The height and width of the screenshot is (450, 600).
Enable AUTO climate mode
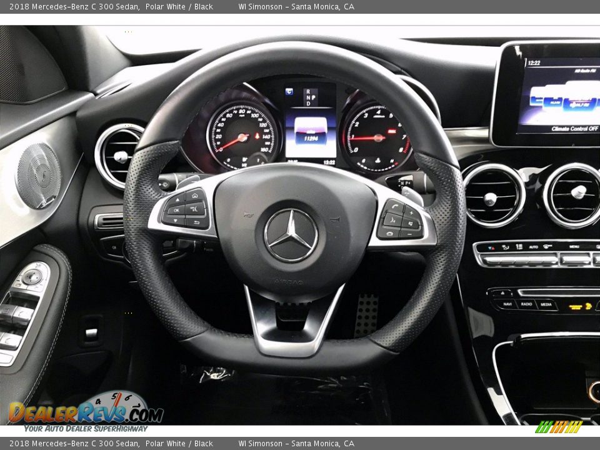534,246
